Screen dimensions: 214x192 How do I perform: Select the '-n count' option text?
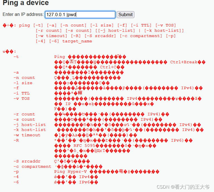[24, 78]
